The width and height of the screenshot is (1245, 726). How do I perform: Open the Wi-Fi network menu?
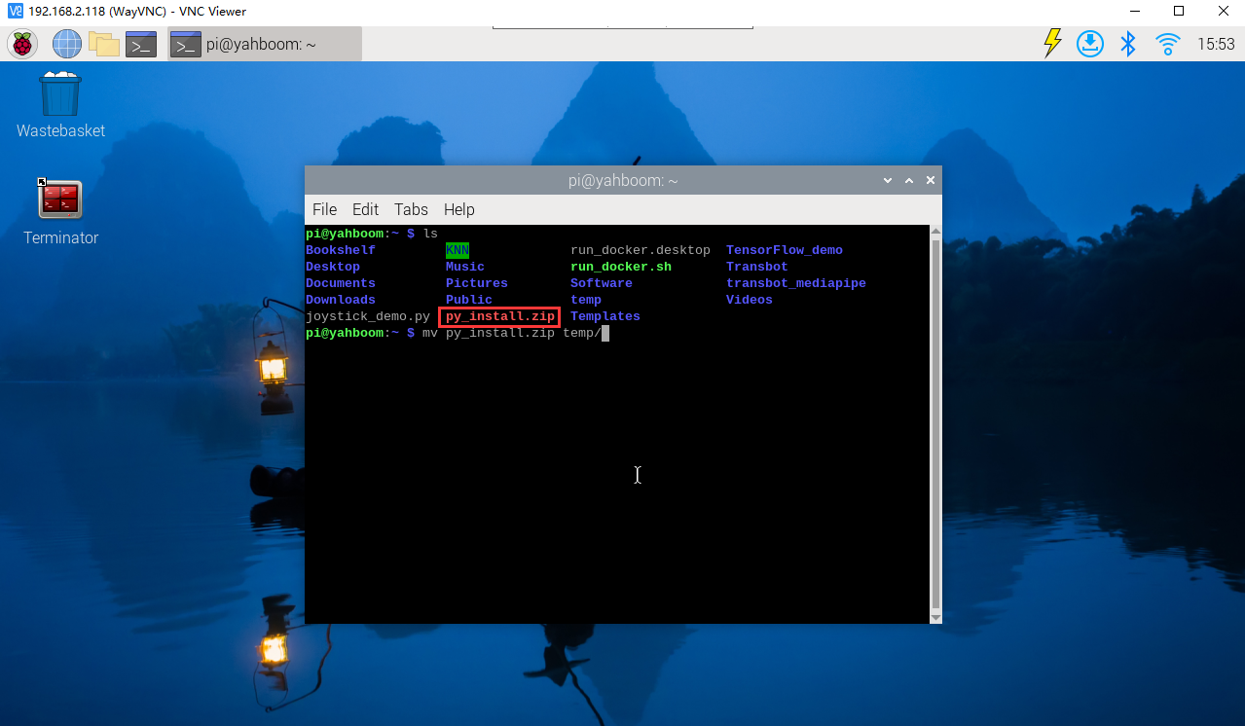(x=1167, y=44)
